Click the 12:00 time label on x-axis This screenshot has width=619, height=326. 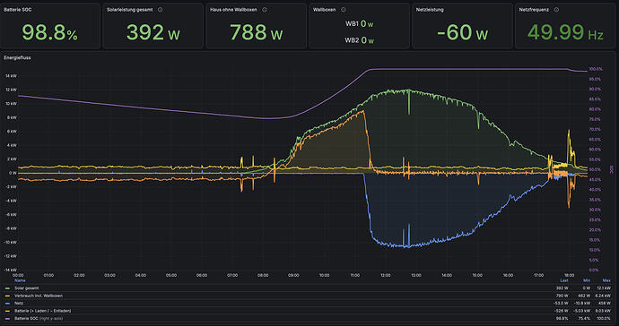click(x=385, y=276)
